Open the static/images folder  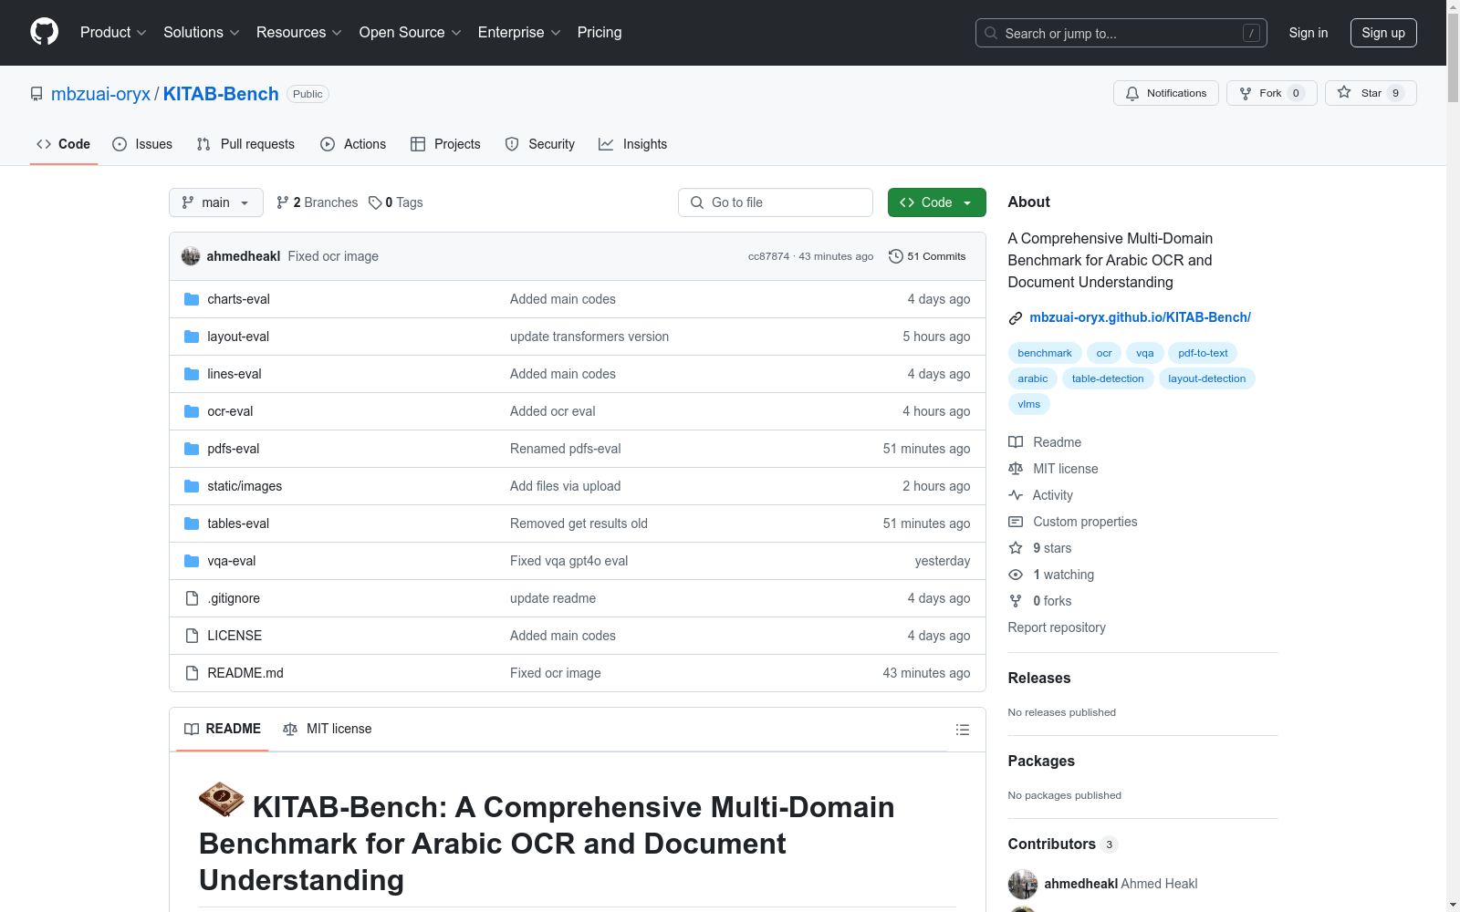[x=245, y=486]
